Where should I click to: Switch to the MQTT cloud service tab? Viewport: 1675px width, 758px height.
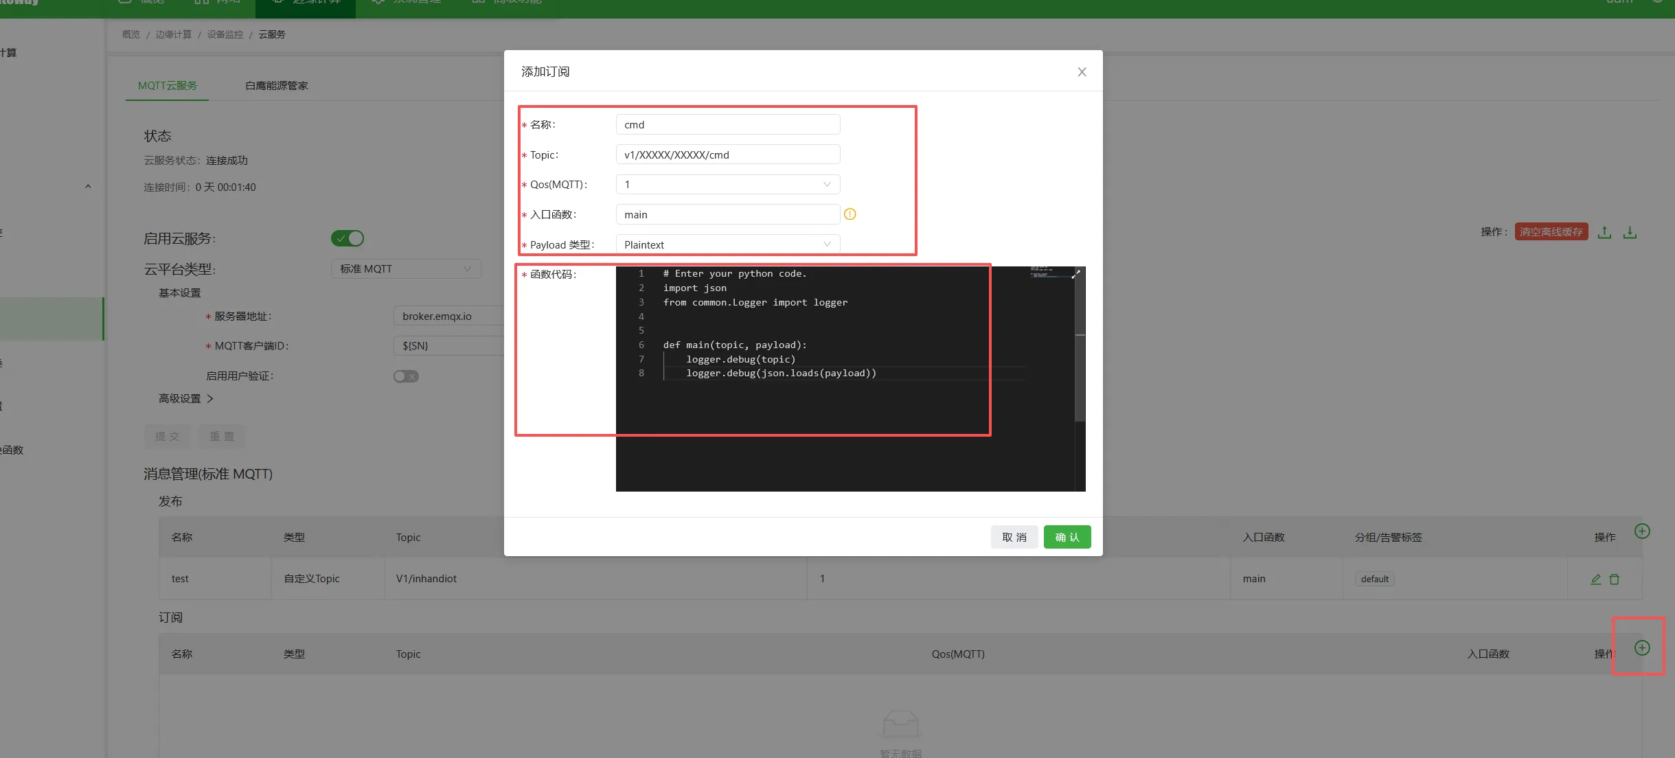click(x=168, y=86)
